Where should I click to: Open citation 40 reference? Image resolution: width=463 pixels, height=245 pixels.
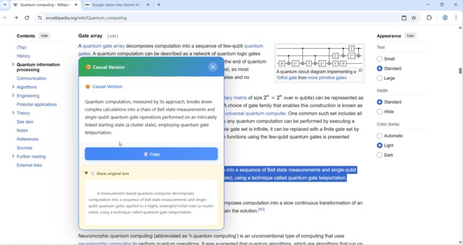pos(261,209)
